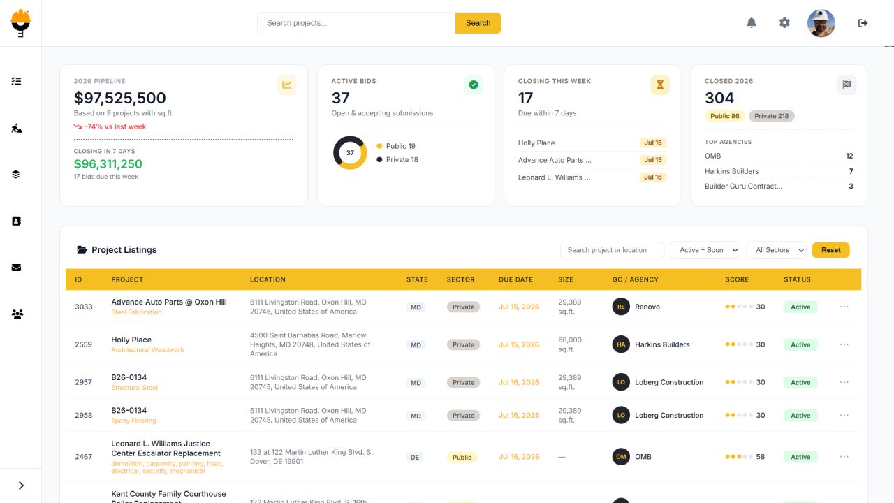Open more options for row 2957
The width and height of the screenshot is (894, 503).
tap(844, 382)
